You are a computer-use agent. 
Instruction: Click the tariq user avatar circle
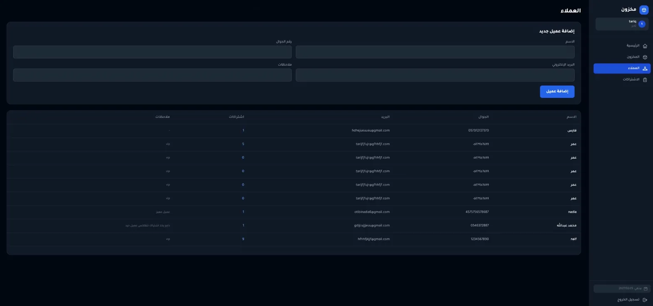click(642, 24)
